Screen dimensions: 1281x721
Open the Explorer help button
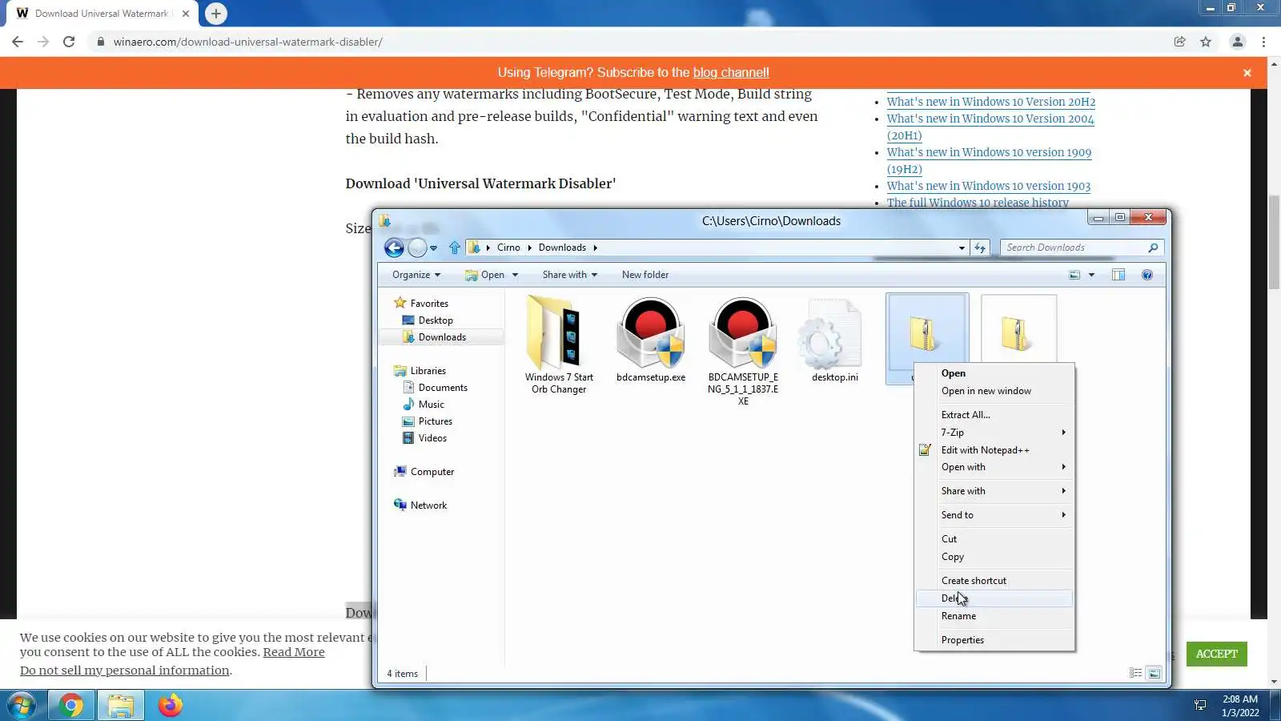tap(1147, 275)
